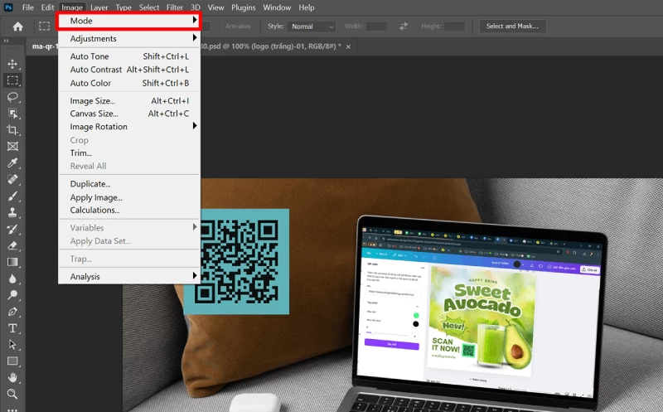Open the Window menu

pos(277,7)
